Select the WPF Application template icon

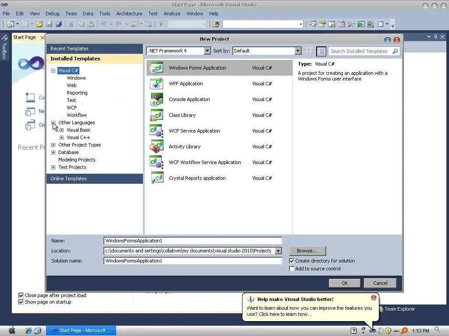click(157, 84)
